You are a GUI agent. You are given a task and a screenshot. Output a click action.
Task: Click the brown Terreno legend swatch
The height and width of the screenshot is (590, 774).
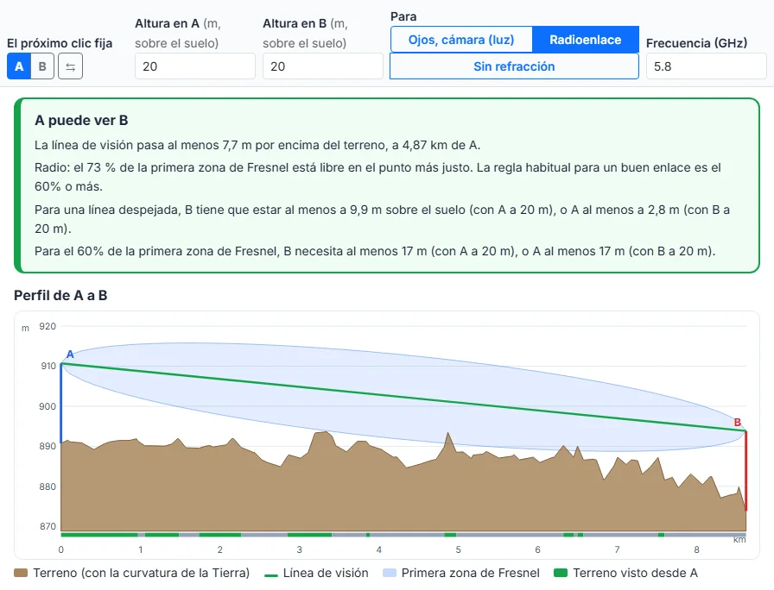click(21, 573)
